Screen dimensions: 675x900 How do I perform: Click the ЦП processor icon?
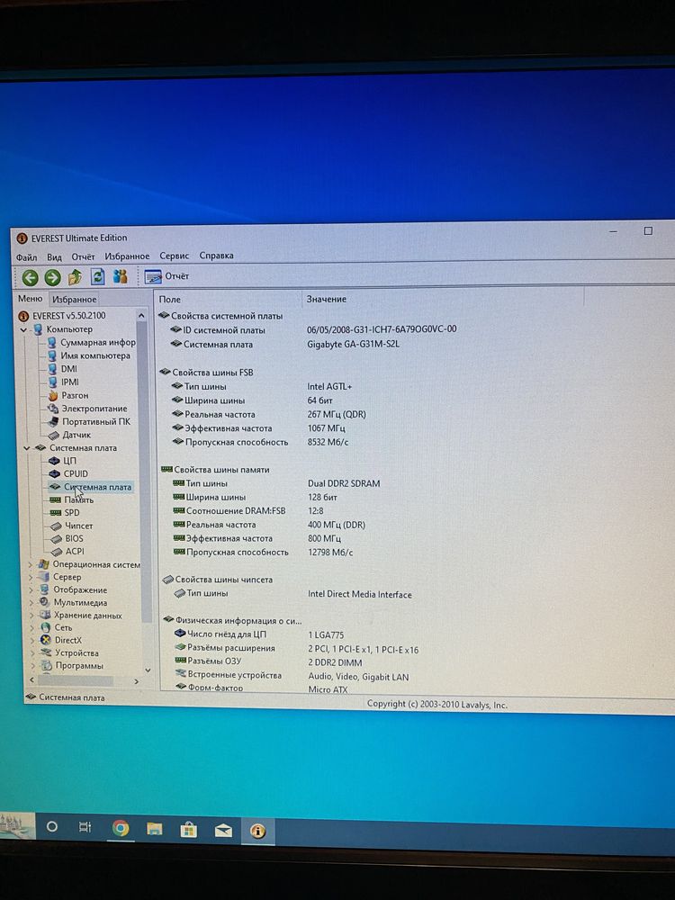click(54, 461)
